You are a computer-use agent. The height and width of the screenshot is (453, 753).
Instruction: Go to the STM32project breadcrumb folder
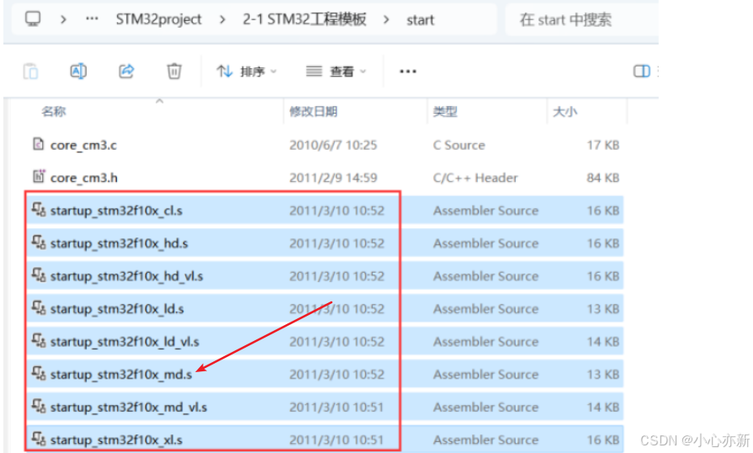tap(158, 19)
